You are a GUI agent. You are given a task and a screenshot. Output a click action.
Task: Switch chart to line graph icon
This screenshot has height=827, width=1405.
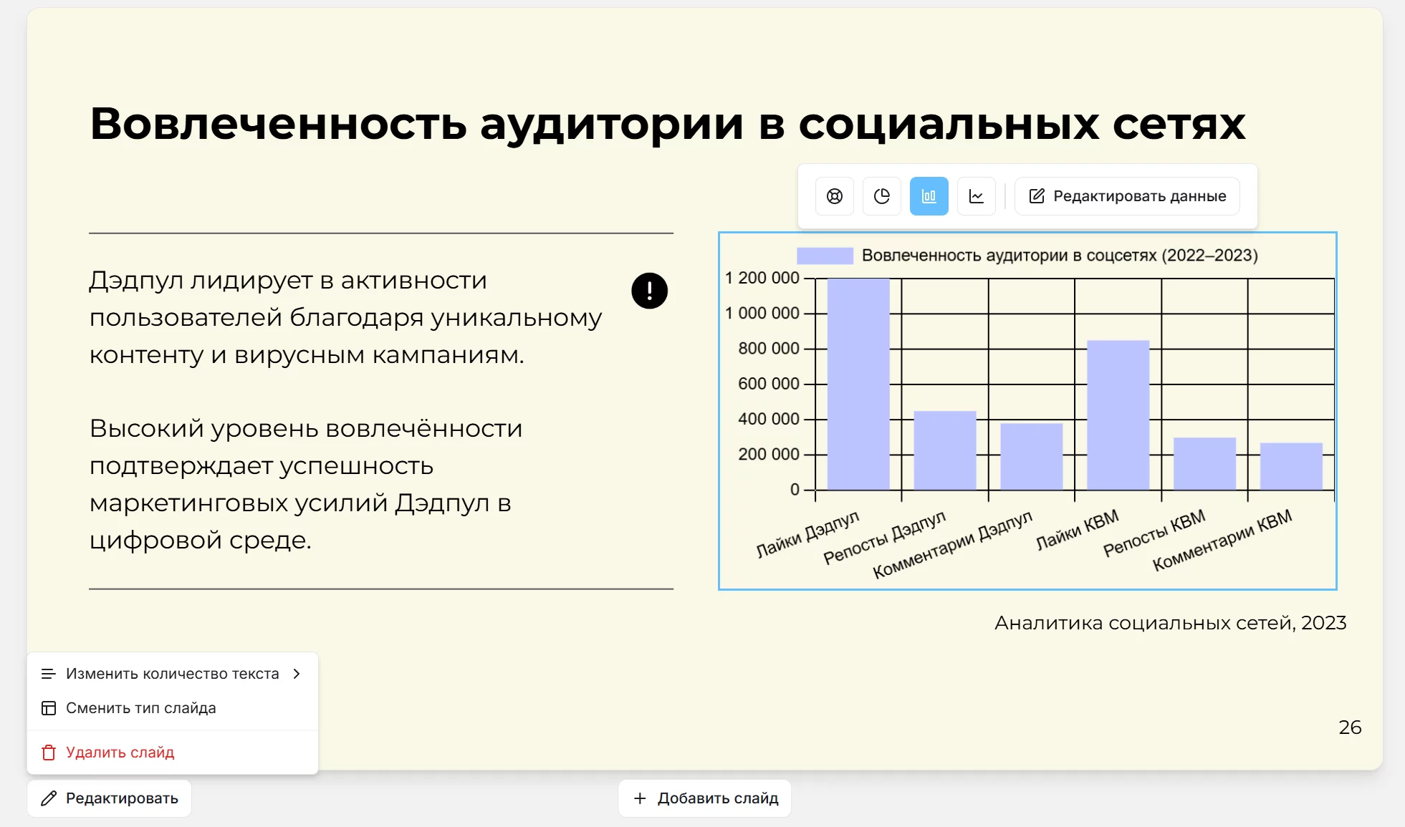pos(977,196)
